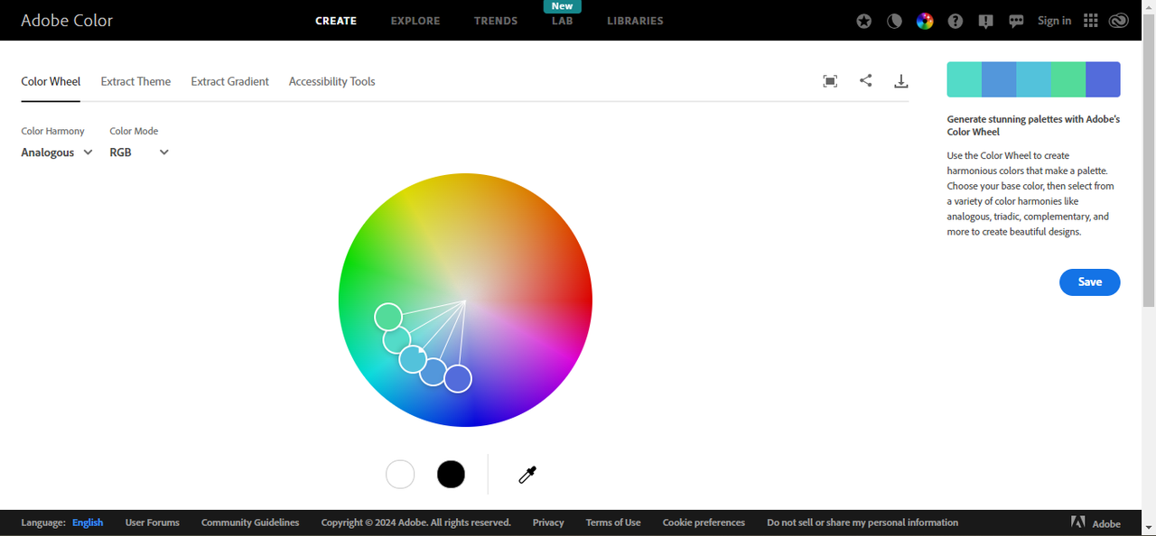1156x536 pixels.
Task: Click the share icon
Action: click(x=865, y=80)
